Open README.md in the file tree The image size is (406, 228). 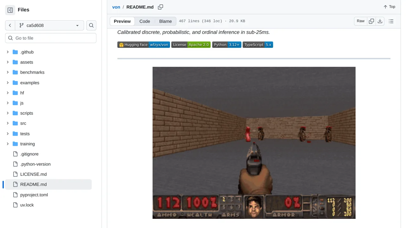click(48, 184)
